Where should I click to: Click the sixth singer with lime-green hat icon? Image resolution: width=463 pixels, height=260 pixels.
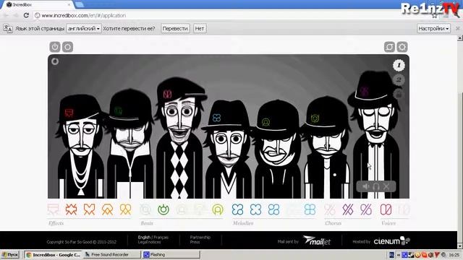[x=326, y=147]
